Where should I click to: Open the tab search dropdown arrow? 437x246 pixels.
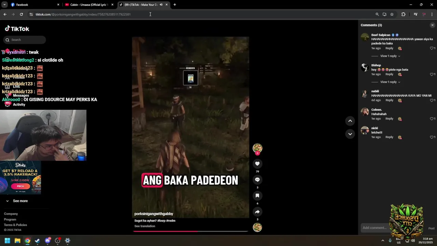tap(4, 5)
